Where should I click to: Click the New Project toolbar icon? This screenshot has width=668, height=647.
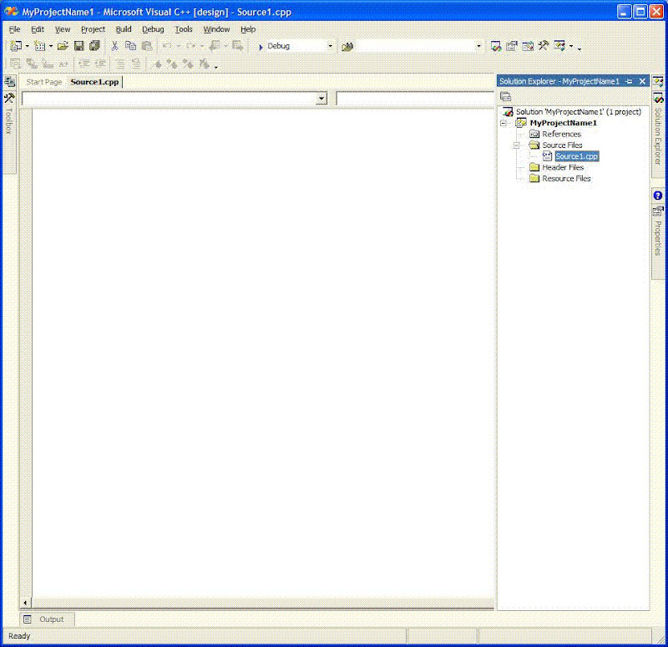(16, 46)
